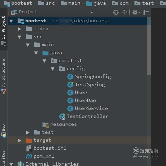Collapse the config package
Screen dimensions: 166x166
click(x=52, y=69)
